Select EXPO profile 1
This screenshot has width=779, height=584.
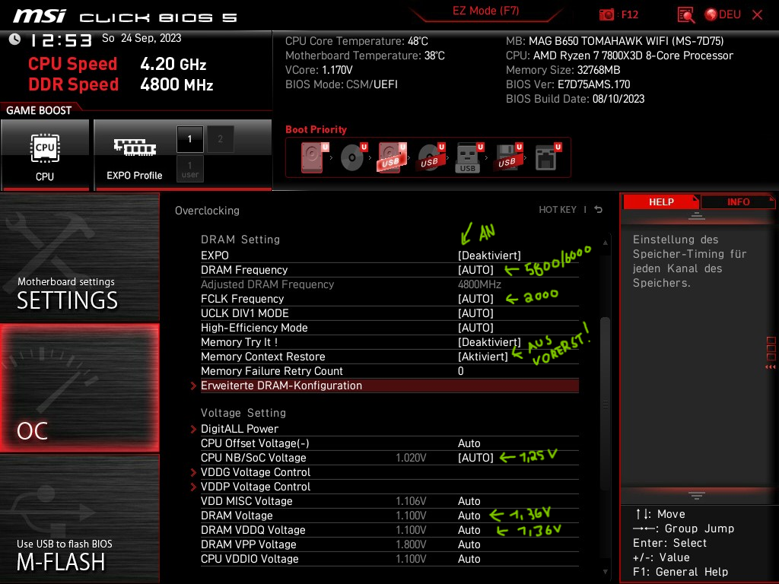189,139
